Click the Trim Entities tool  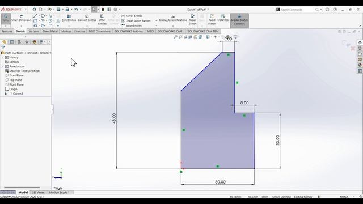[69, 18]
